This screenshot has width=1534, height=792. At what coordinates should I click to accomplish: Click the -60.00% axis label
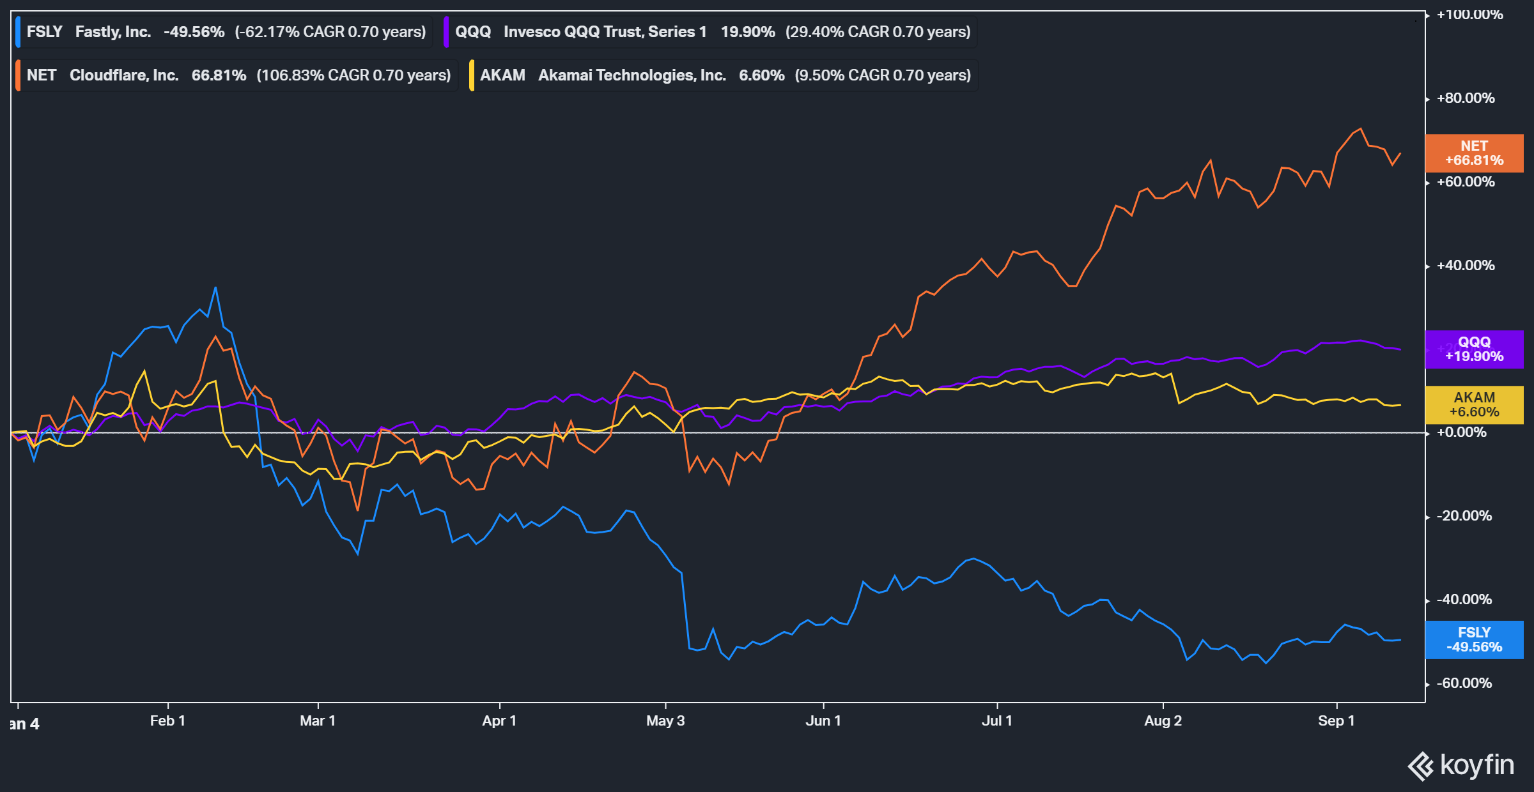1464,683
